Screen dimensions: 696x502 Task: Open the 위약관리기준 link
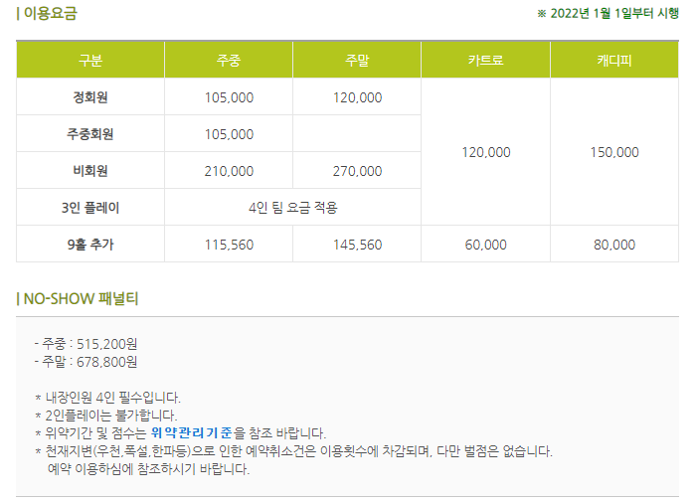pyautogui.click(x=192, y=432)
